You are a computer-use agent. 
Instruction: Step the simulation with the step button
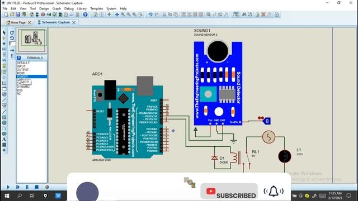click(x=18, y=187)
